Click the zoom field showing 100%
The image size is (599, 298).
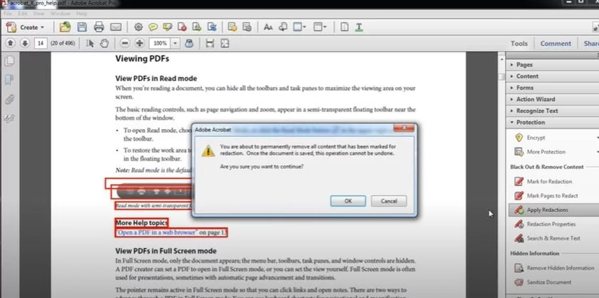[160, 43]
